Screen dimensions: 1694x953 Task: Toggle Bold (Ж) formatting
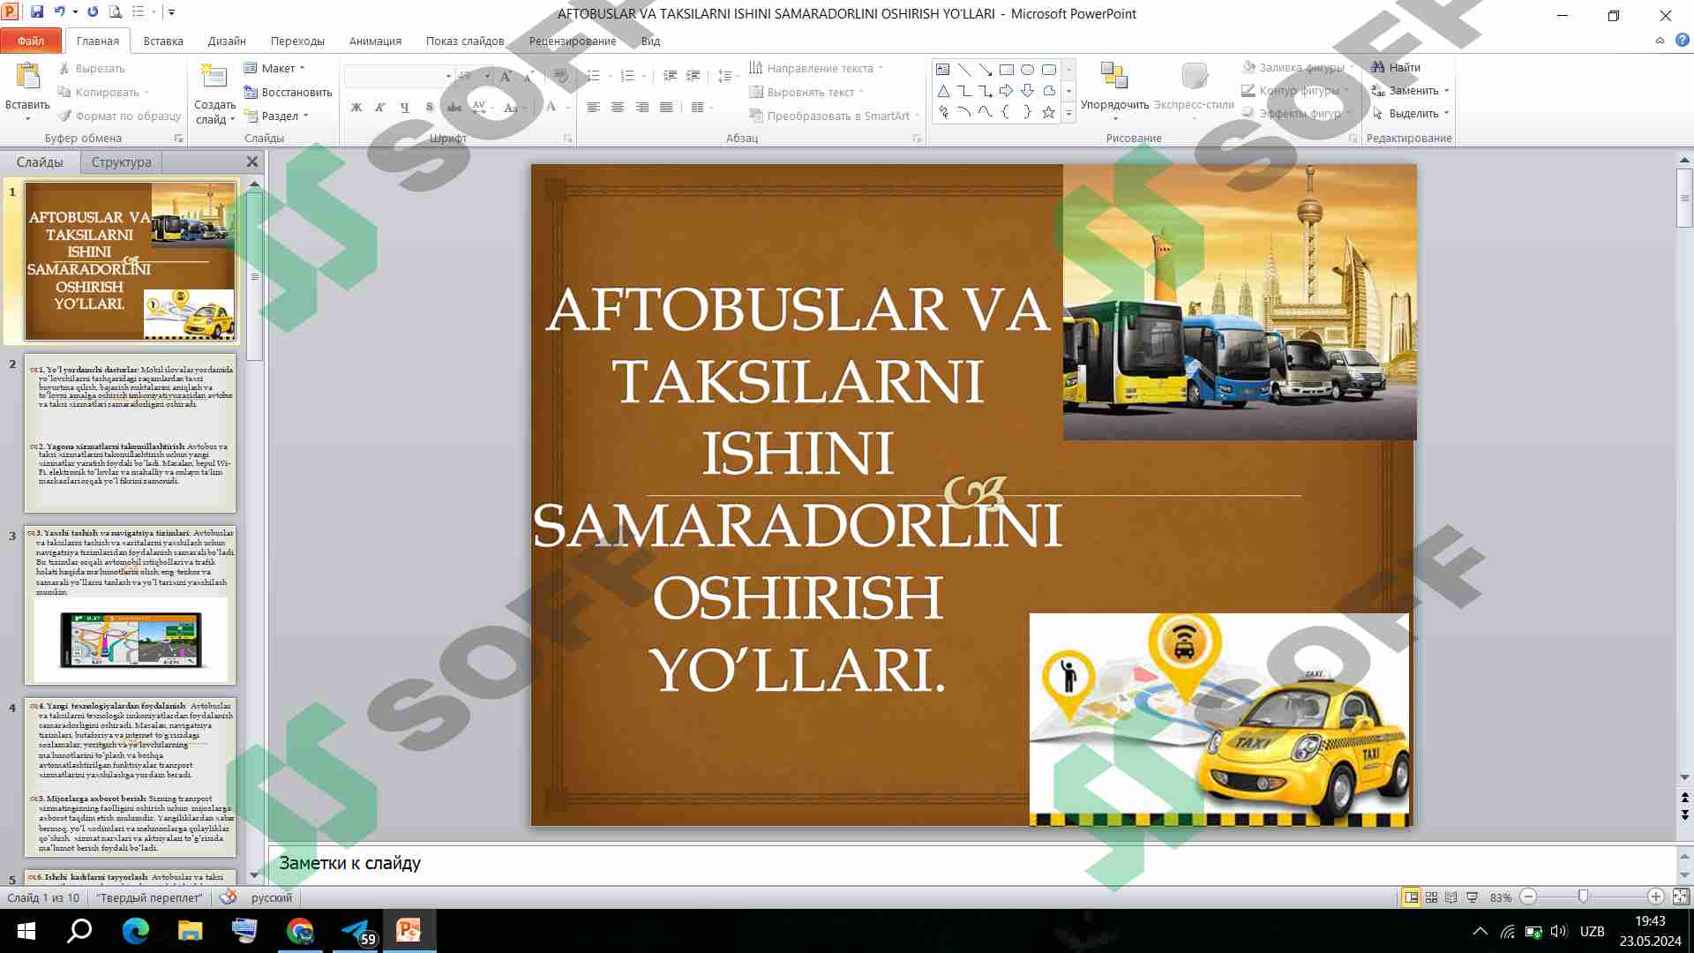click(x=356, y=107)
